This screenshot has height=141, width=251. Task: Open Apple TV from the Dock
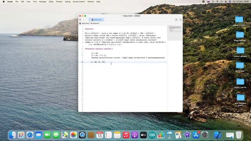(x=144, y=135)
